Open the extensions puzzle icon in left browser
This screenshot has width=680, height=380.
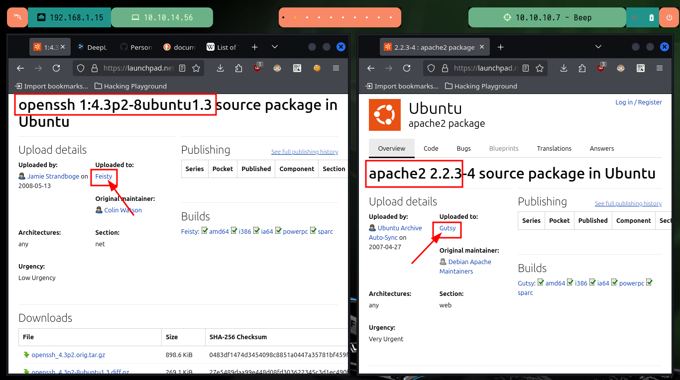click(x=238, y=68)
